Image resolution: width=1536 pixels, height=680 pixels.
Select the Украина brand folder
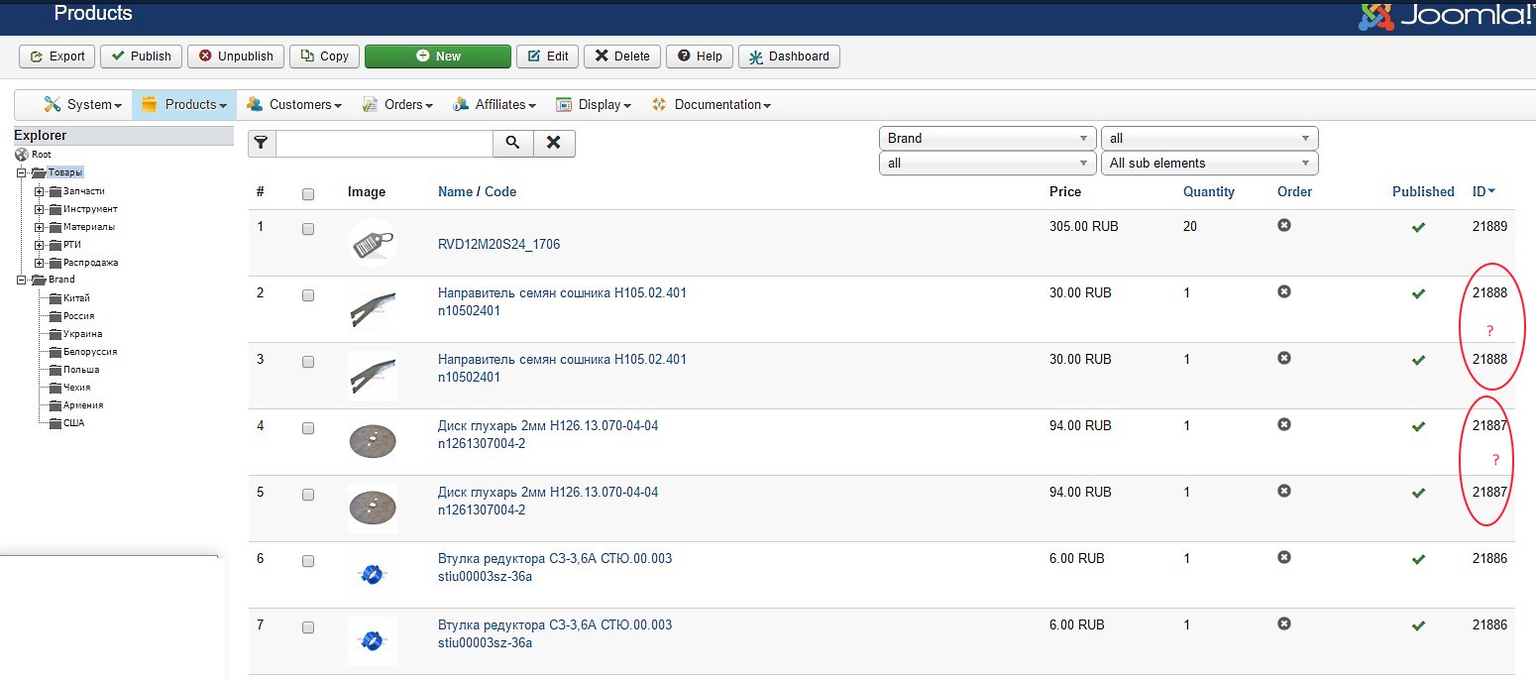(82, 334)
